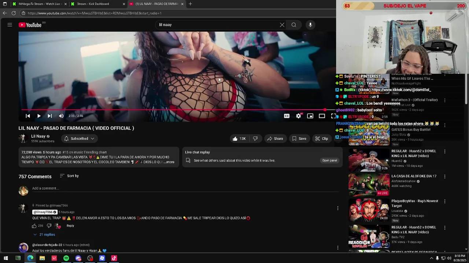Dislike the pinned comment
469x263 pixels.
pyautogui.click(x=49, y=226)
